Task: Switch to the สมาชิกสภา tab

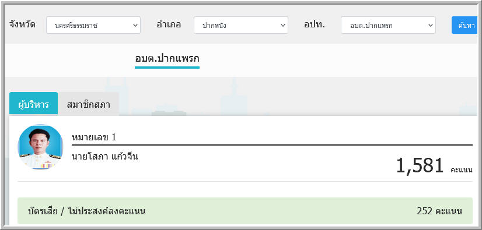Action: [x=89, y=104]
